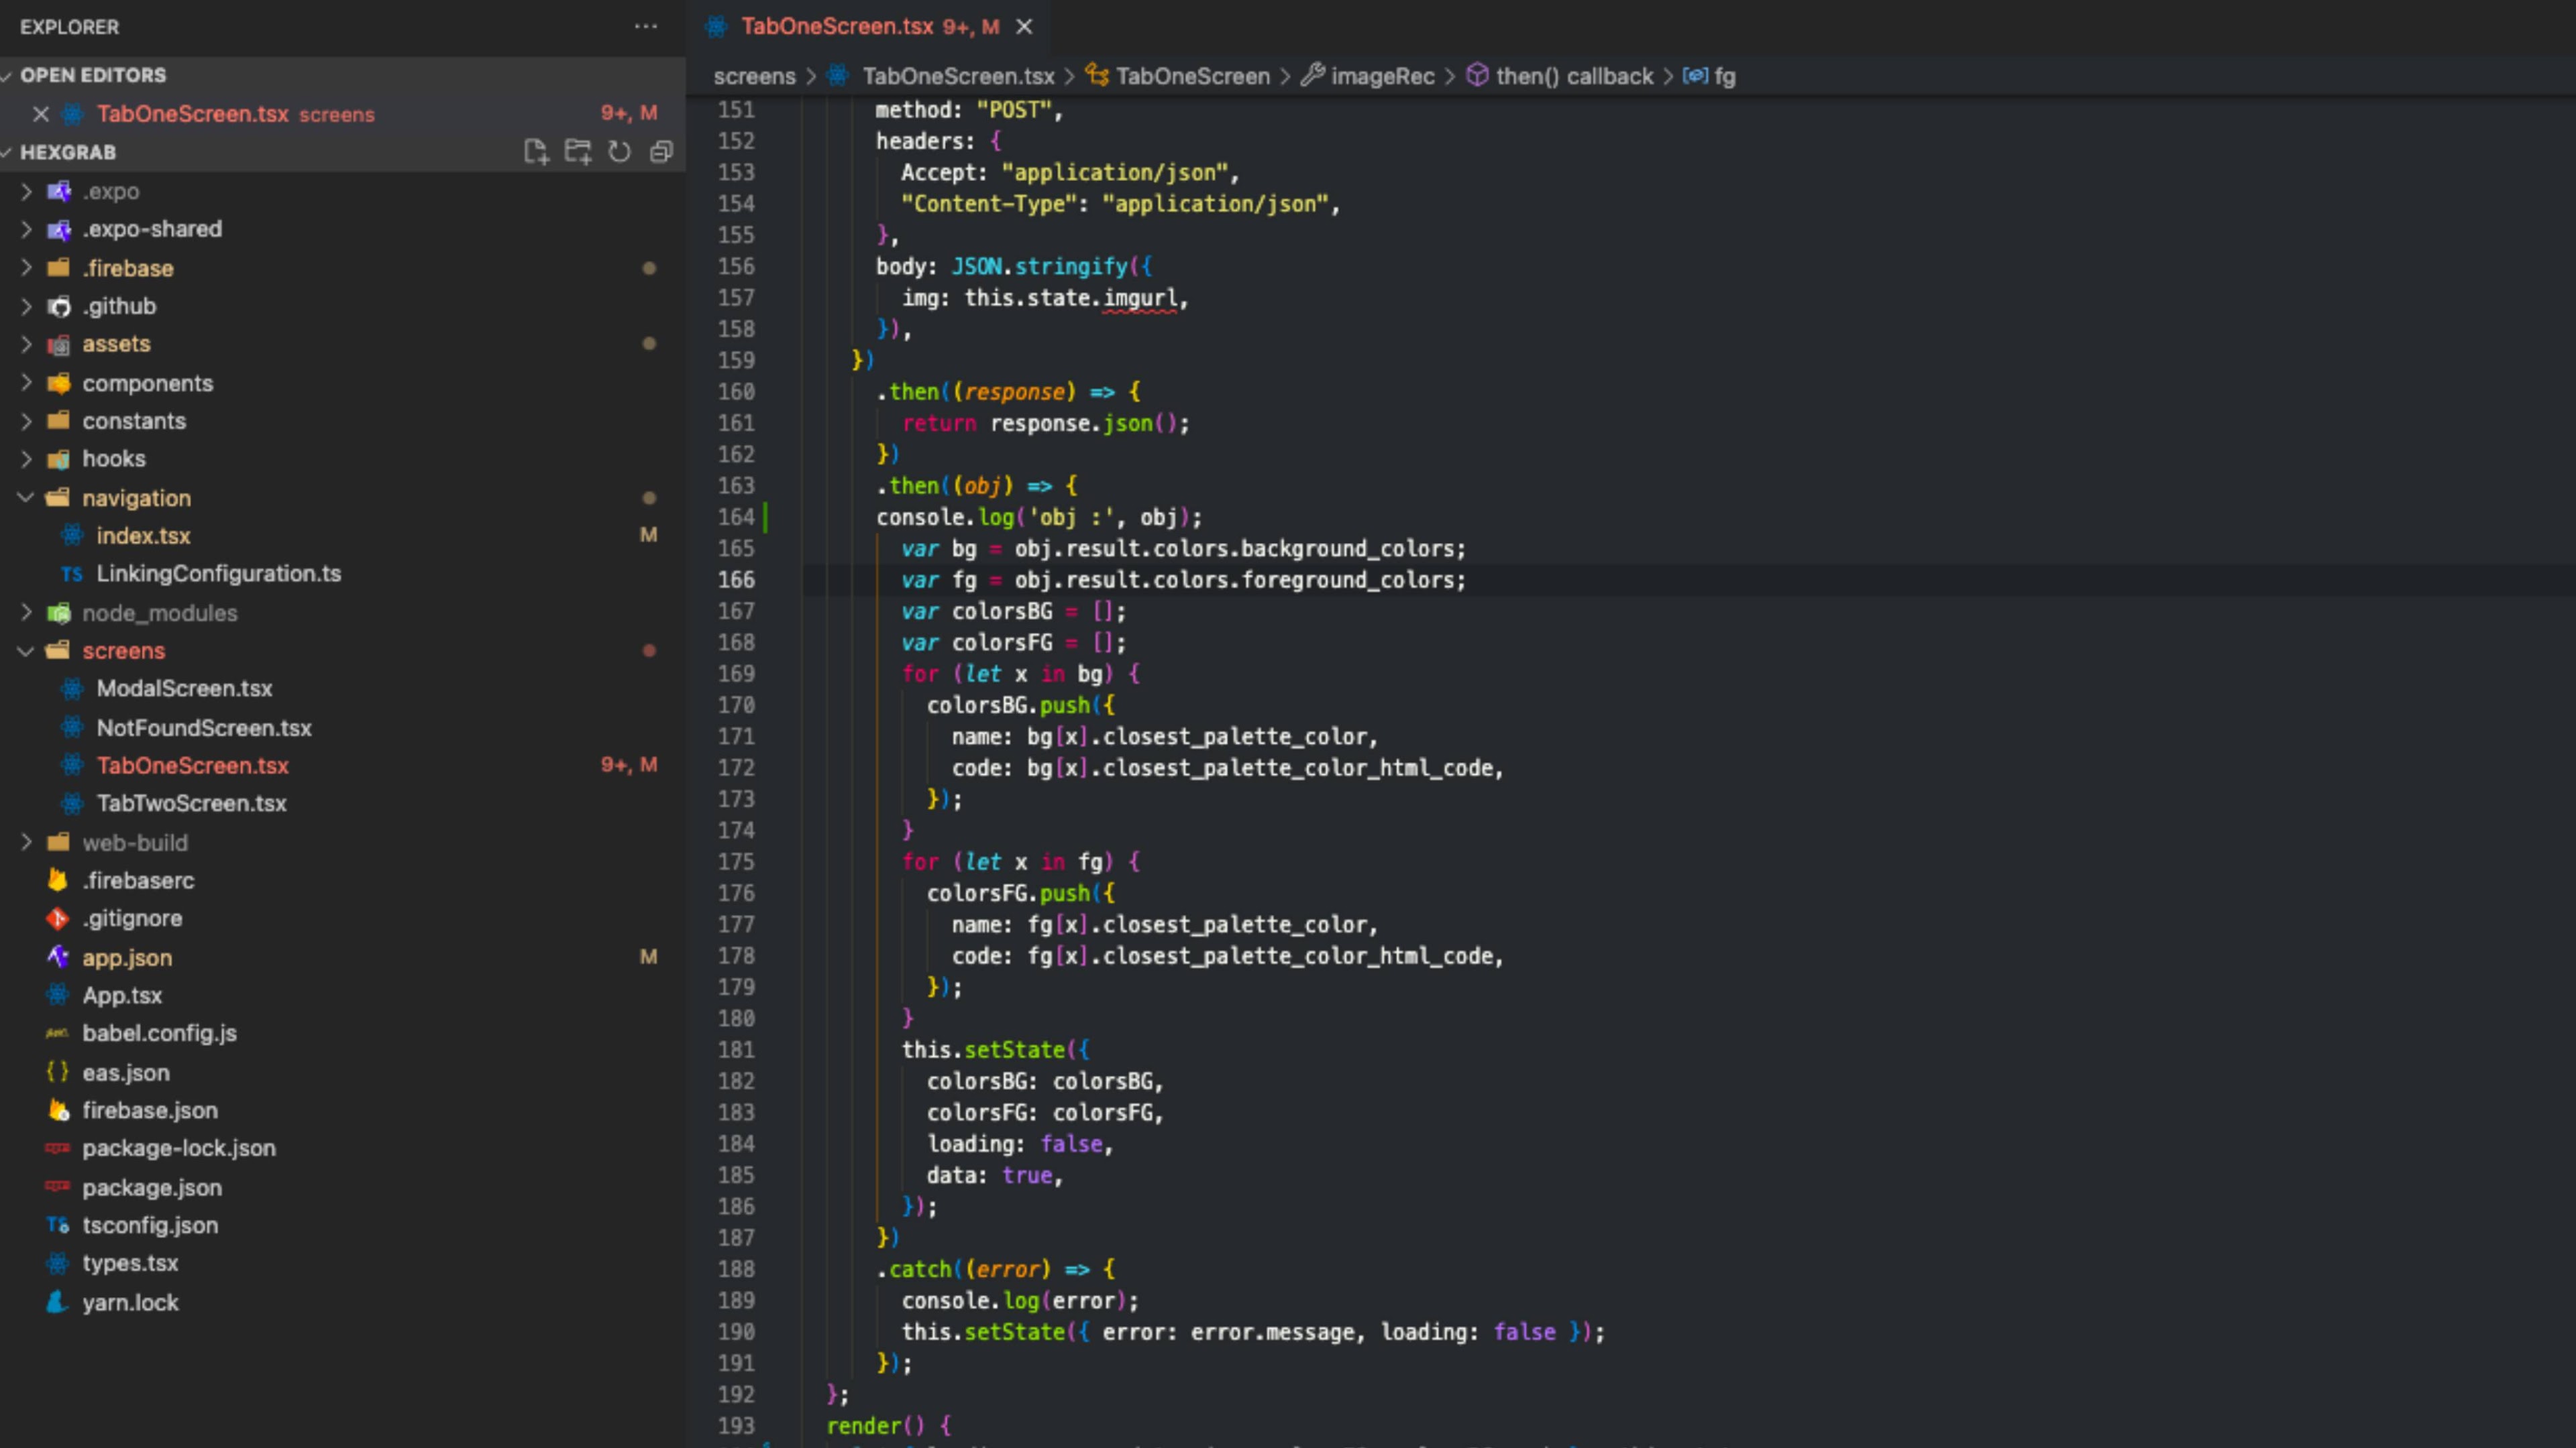Image resolution: width=2576 pixels, height=1448 pixels.
Task: Click the .gitignore git icon
Action: 57,918
